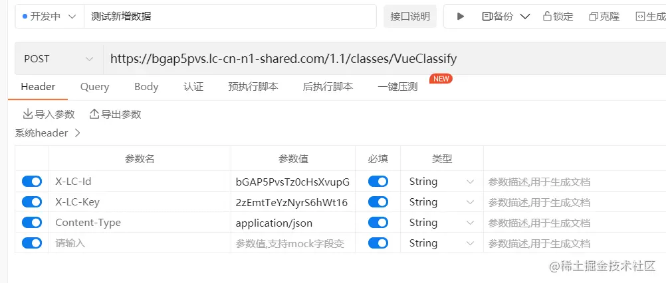Open the 备份 dropdown arrow
Viewport: 666px width, 283px height.
pyautogui.click(x=525, y=17)
